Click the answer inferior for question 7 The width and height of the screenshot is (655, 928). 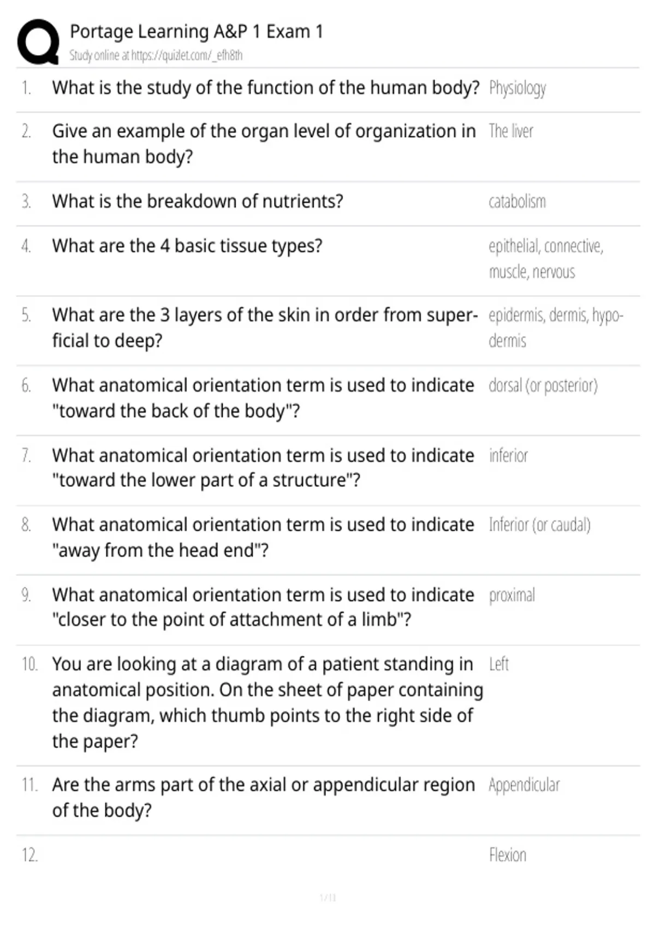tap(508, 455)
